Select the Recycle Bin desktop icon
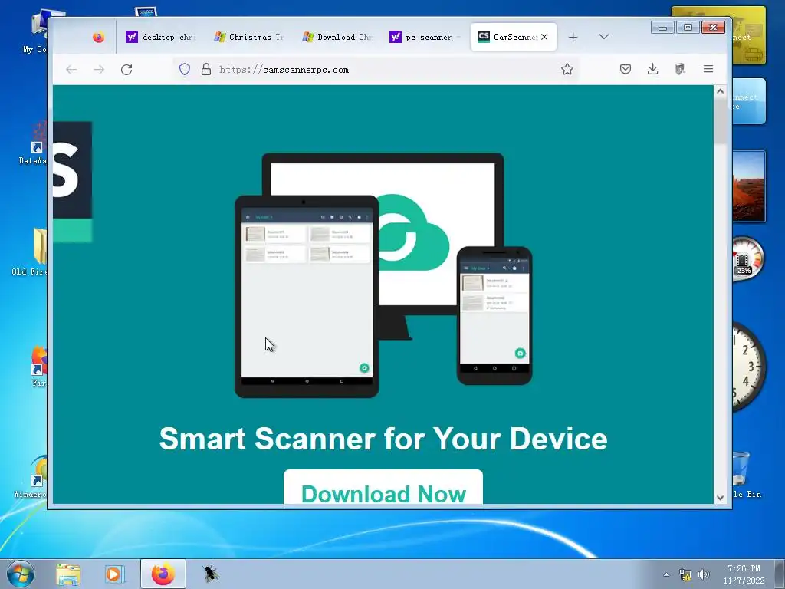 746,475
